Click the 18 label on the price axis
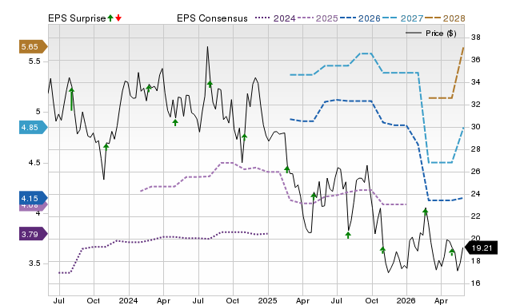This screenshot has width=512, height=305. pos(476,261)
